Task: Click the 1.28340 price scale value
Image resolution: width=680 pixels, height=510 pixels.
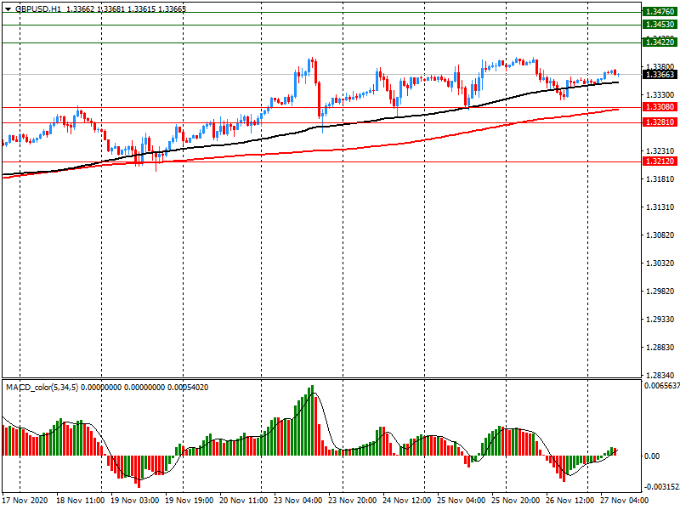Action: click(x=660, y=375)
